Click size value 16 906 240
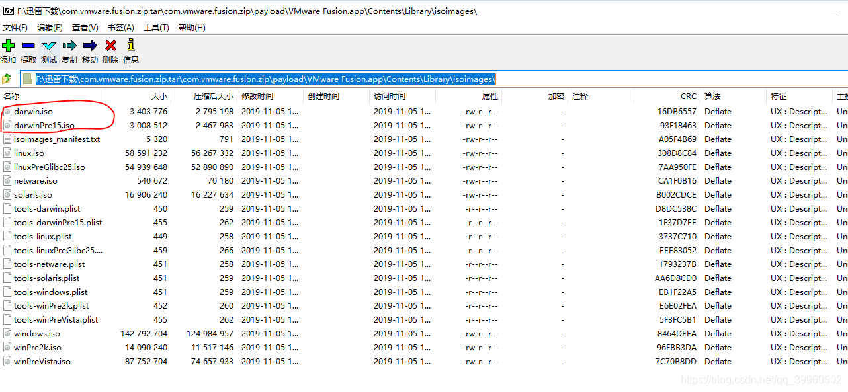The height and width of the screenshot is (392, 848). click(x=146, y=194)
